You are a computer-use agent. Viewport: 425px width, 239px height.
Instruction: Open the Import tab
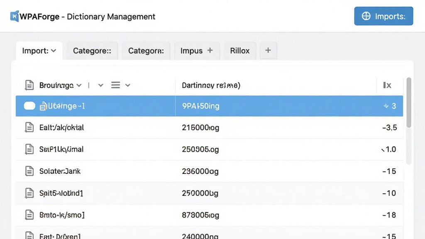pyautogui.click(x=39, y=51)
